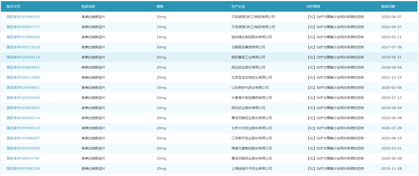Select manufacturer 信合援生制药股份有限公司
The width and height of the screenshot is (419, 176).
click(x=252, y=37)
